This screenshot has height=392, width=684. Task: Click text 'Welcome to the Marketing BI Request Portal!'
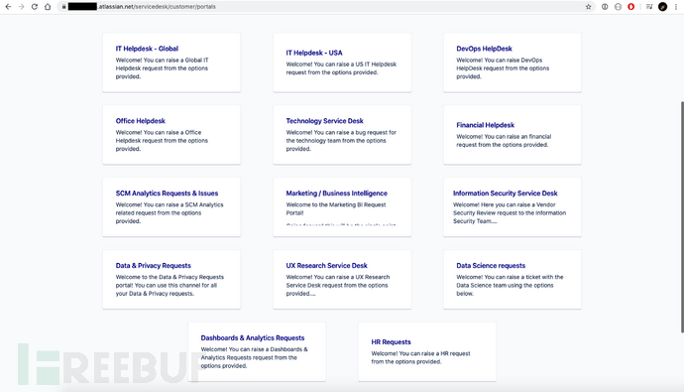click(336, 208)
